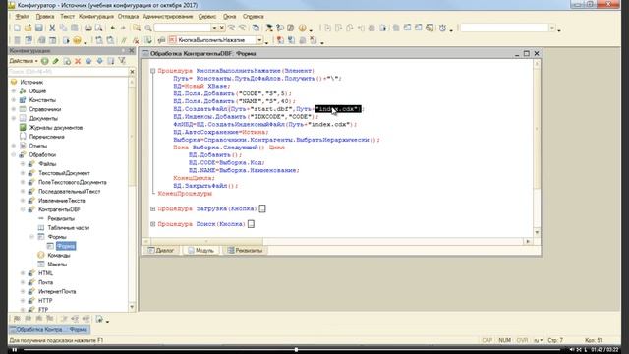Open the Администрирование menu

point(168,17)
